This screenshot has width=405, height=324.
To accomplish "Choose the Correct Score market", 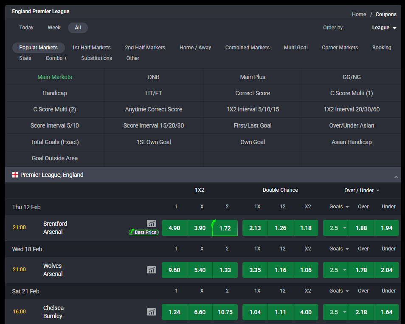I will point(253,93).
